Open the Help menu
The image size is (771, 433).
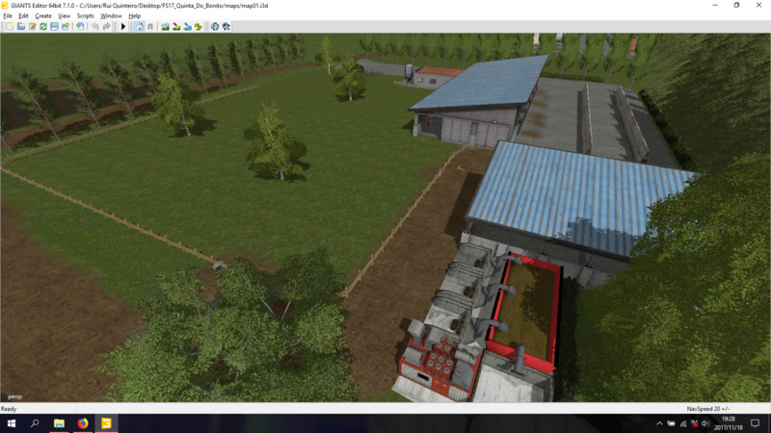click(x=134, y=16)
